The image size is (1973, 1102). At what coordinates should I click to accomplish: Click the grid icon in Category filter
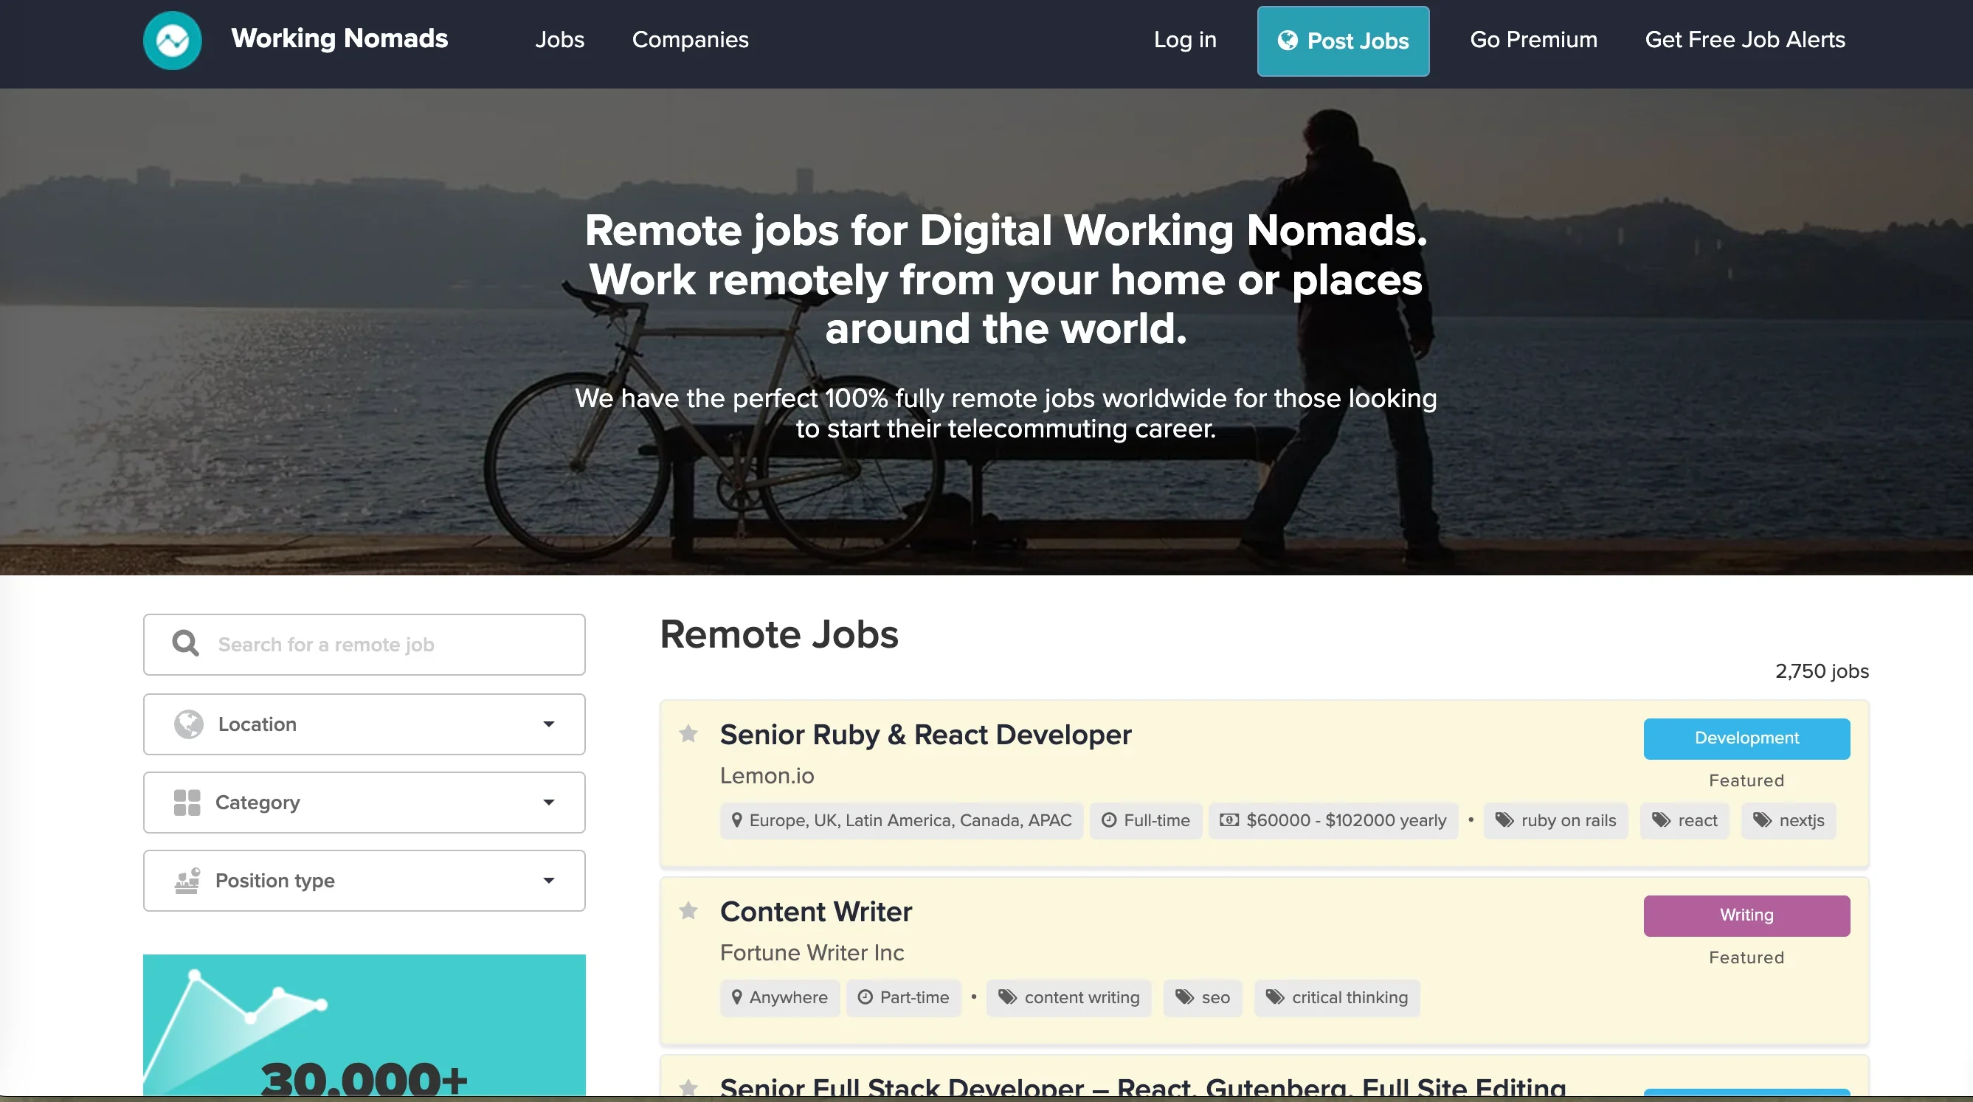(187, 802)
